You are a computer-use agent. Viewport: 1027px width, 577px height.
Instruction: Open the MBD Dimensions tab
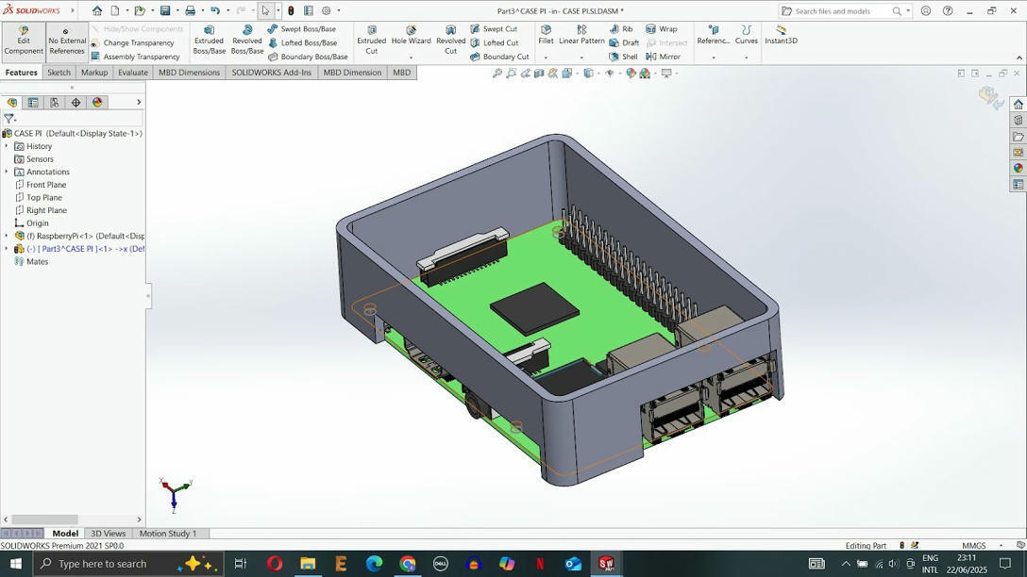(190, 73)
